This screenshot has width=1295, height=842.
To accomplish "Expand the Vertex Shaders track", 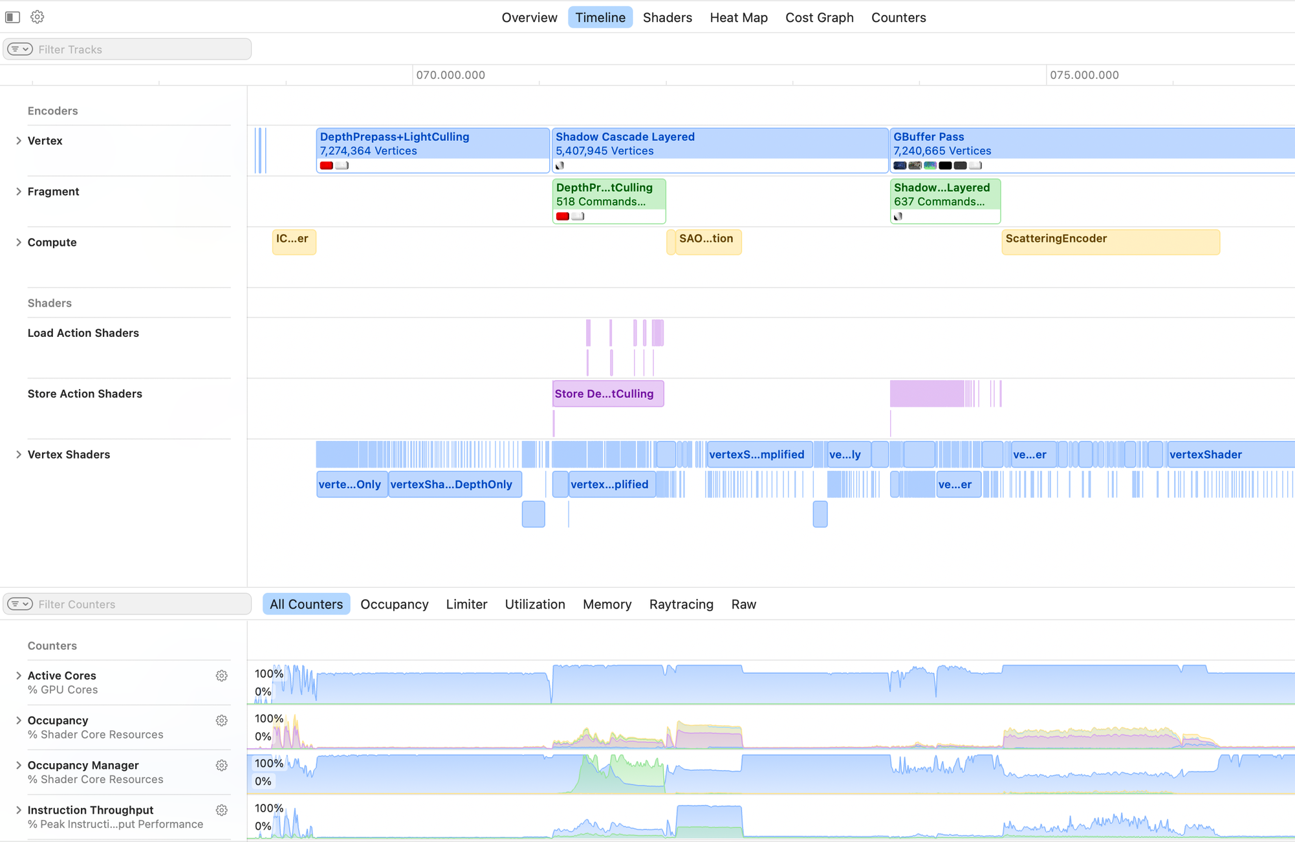I will (x=19, y=455).
